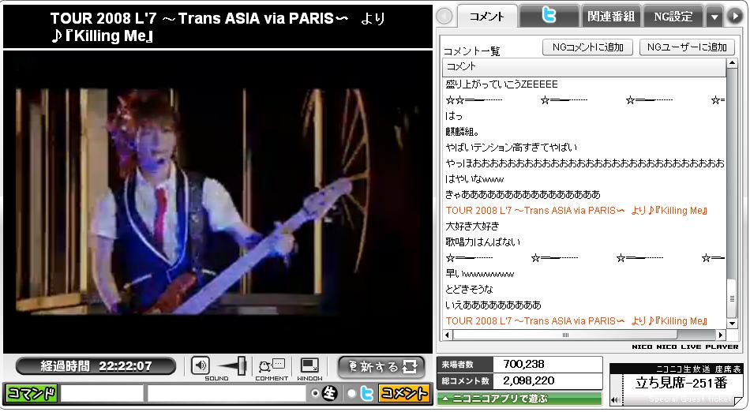Click the comment list vertical scrollbar thumb
The height and width of the screenshot is (412, 750).
(732, 298)
